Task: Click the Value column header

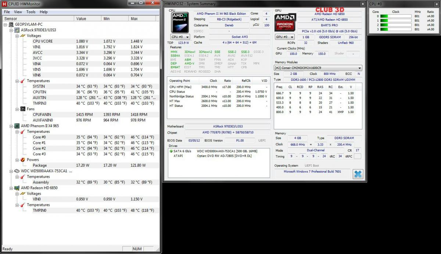Action: click(x=89, y=18)
